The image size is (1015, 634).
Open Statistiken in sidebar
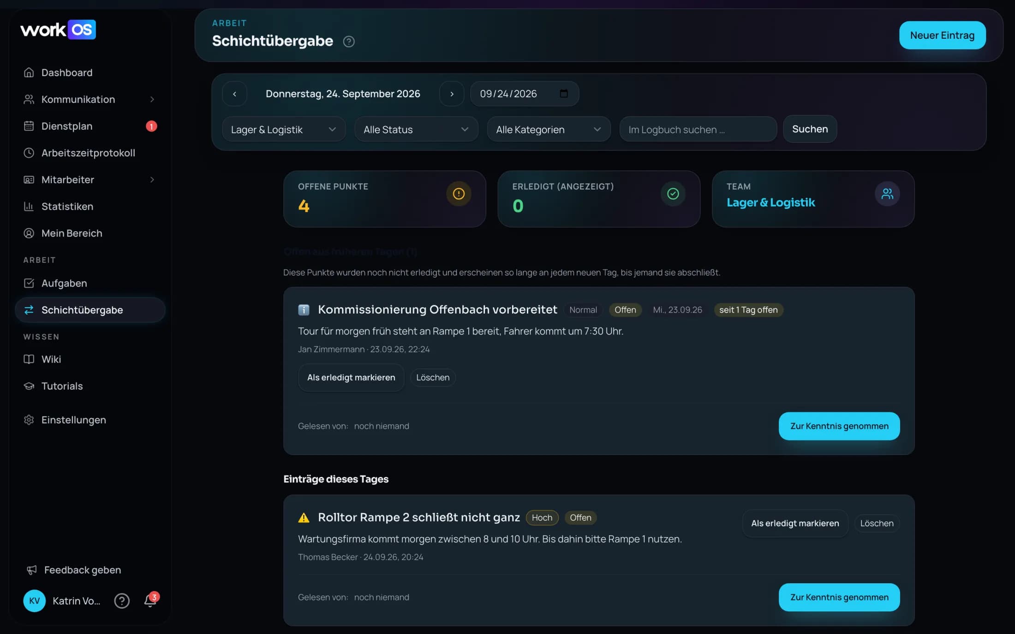[x=90, y=207]
